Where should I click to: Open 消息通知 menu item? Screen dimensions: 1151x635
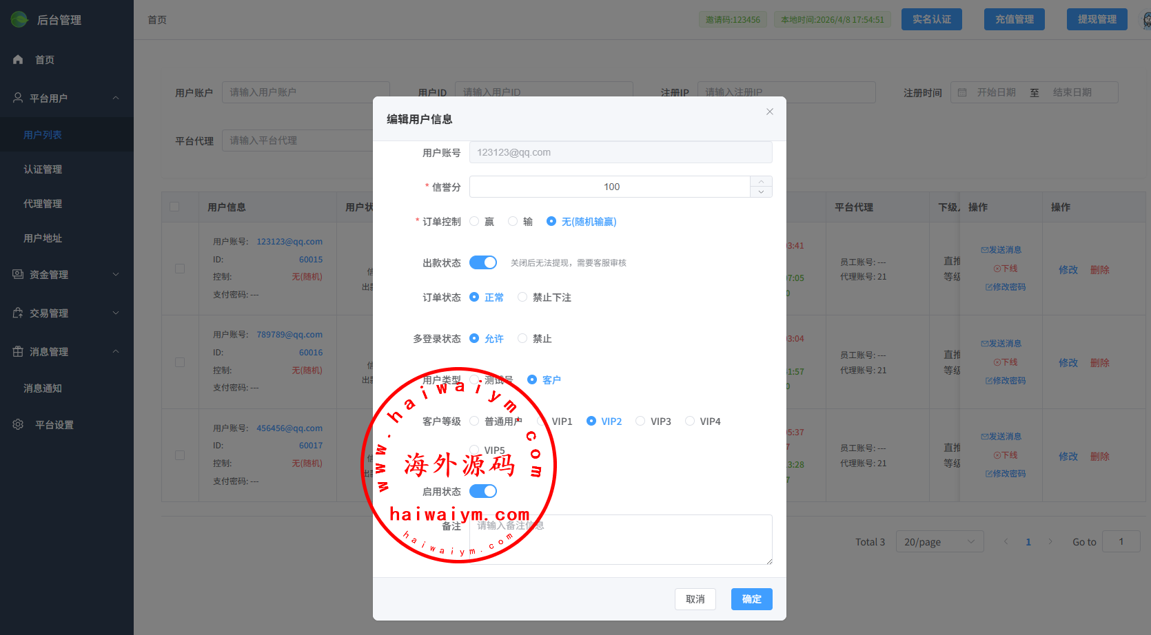[x=43, y=388]
